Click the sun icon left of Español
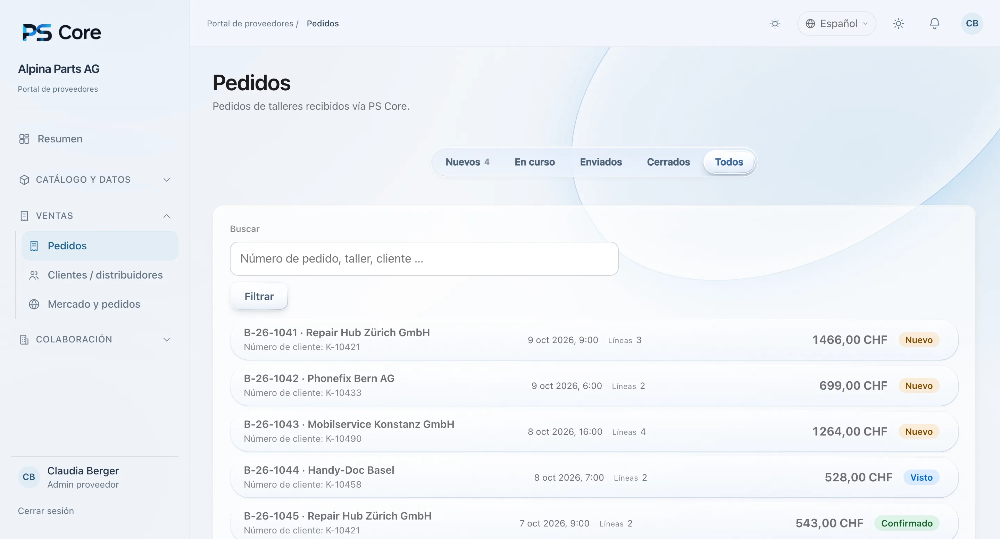Viewport: 1000px width, 539px height. point(775,24)
